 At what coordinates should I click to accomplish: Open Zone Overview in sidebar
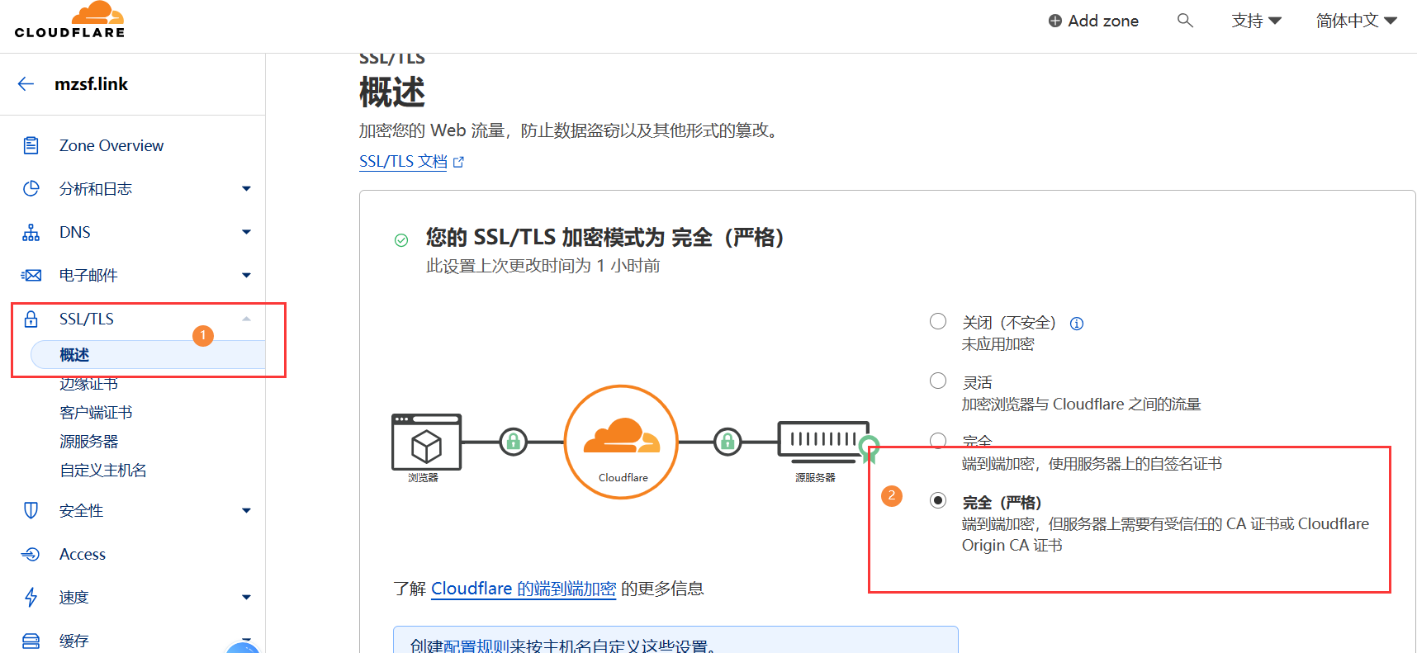pyautogui.click(x=111, y=145)
